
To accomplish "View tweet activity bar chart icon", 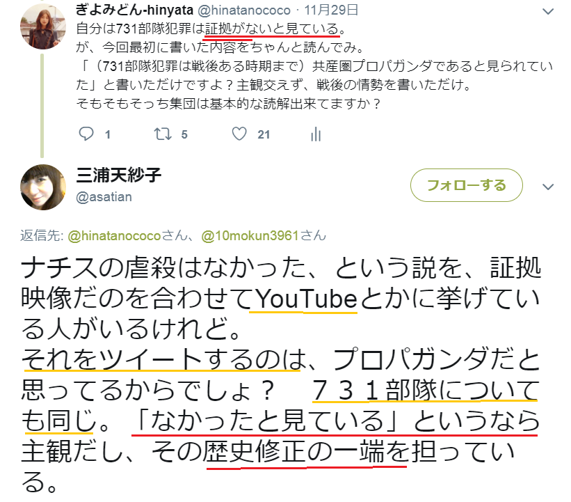I will pyautogui.click(x=316, y=134).
